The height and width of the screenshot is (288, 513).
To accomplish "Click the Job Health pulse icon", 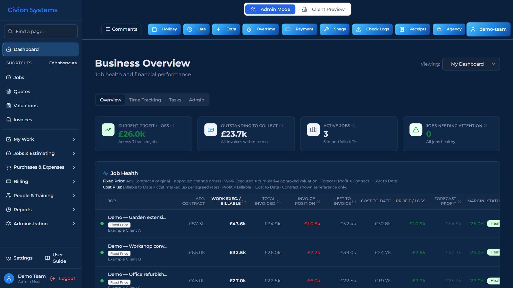I will point(105,173).
